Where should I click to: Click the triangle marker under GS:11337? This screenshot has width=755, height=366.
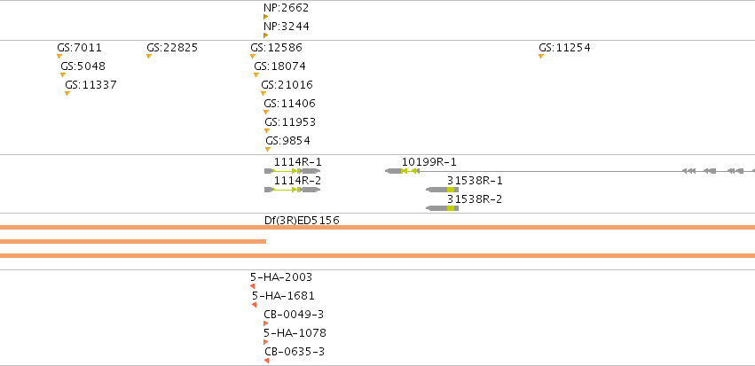67,93
